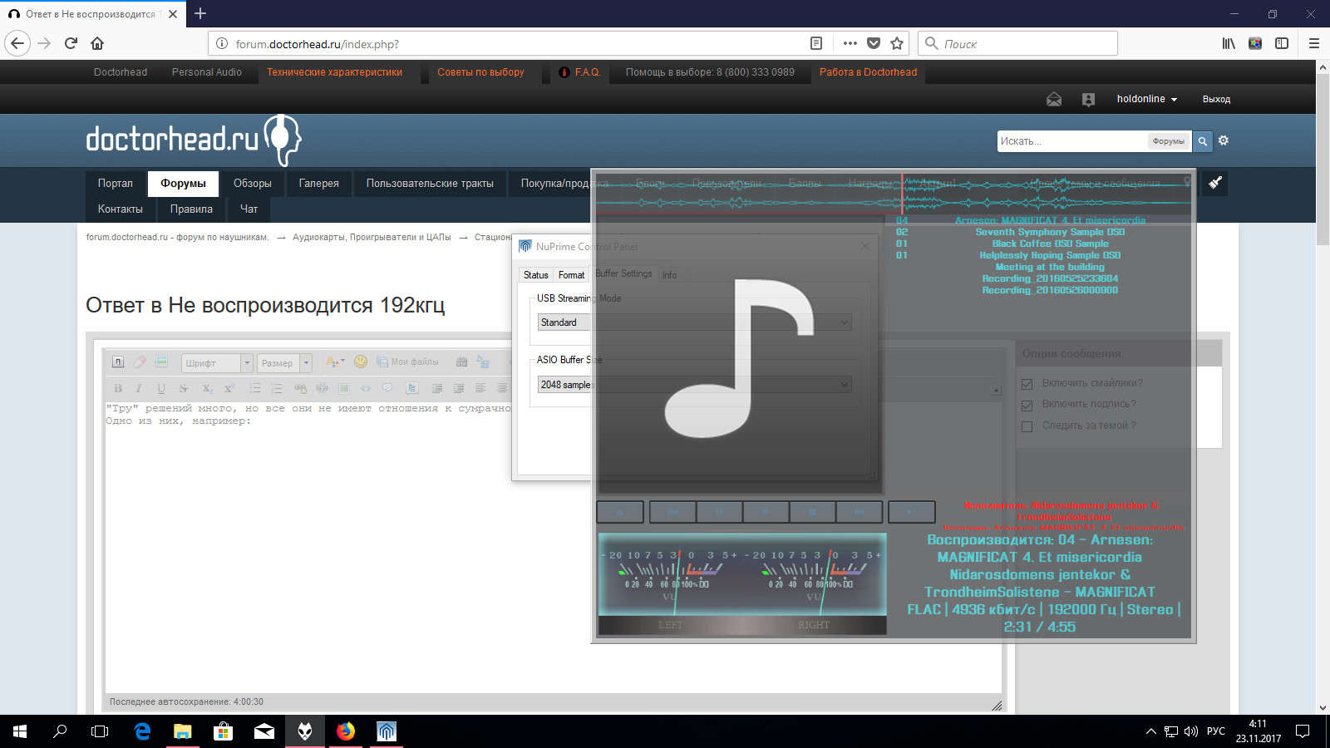Viewport: 1330px width, 748px height.
Task: Bookmark this page with the star icon
Action: (897, 43)
